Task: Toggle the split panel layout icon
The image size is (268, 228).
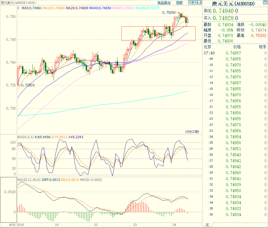Action: point(199,3)
